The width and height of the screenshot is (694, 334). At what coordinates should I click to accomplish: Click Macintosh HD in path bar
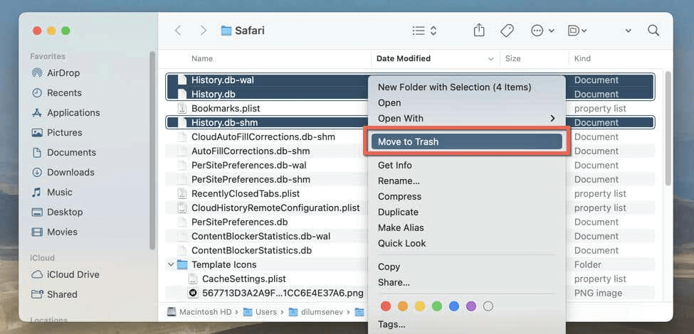(x=199, y=311)
